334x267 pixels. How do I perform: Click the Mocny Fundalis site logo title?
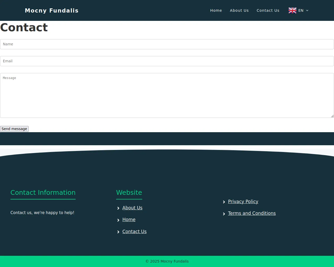click(x=52, y=10)
